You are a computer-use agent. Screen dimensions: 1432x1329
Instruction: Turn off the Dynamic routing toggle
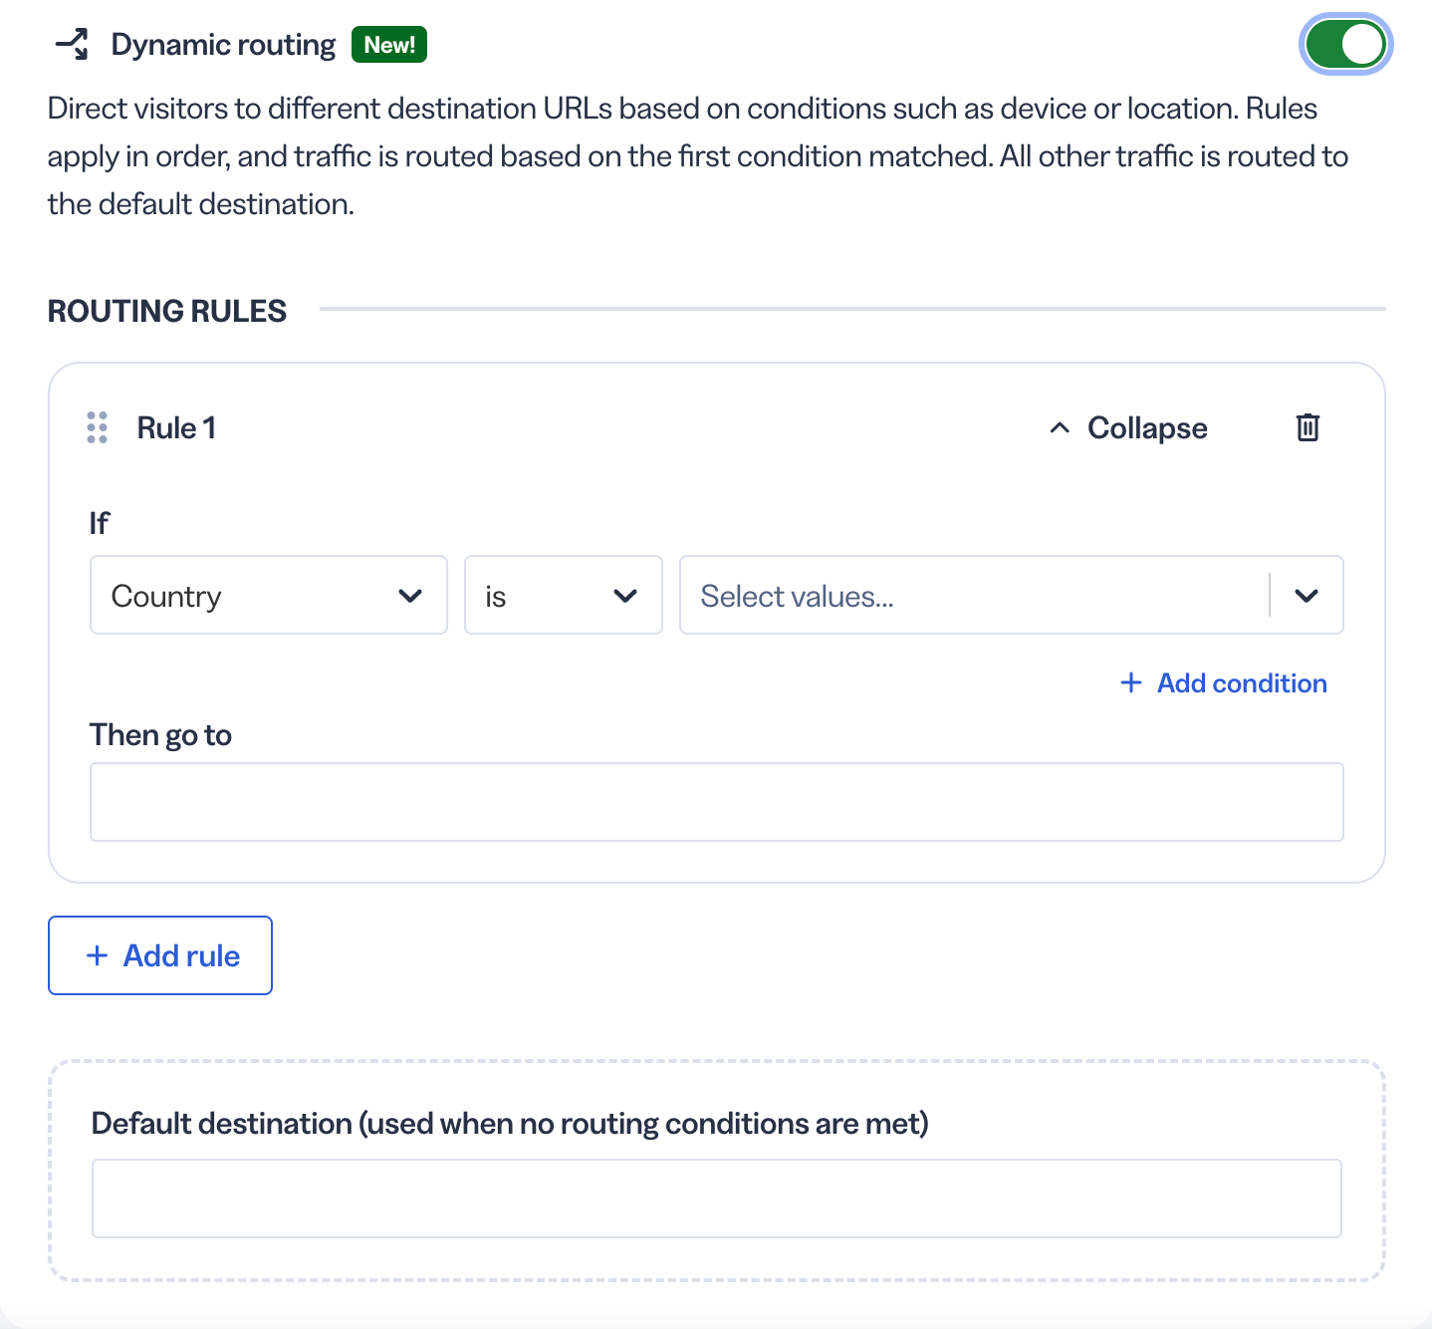point(1345,45)
